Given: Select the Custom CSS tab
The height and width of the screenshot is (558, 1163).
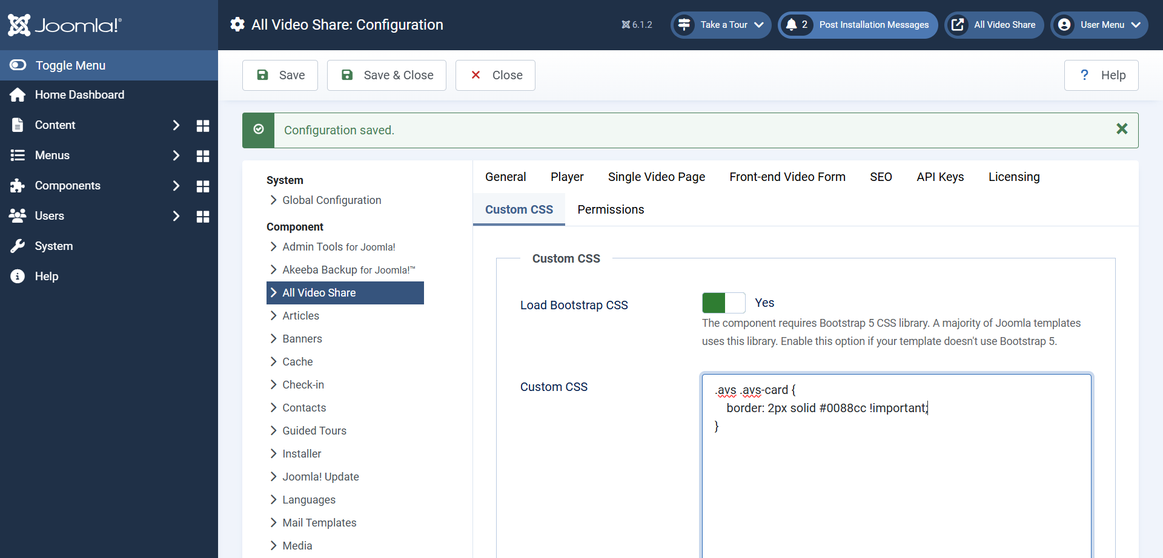Looking at the screenshot, I should 519,209.
